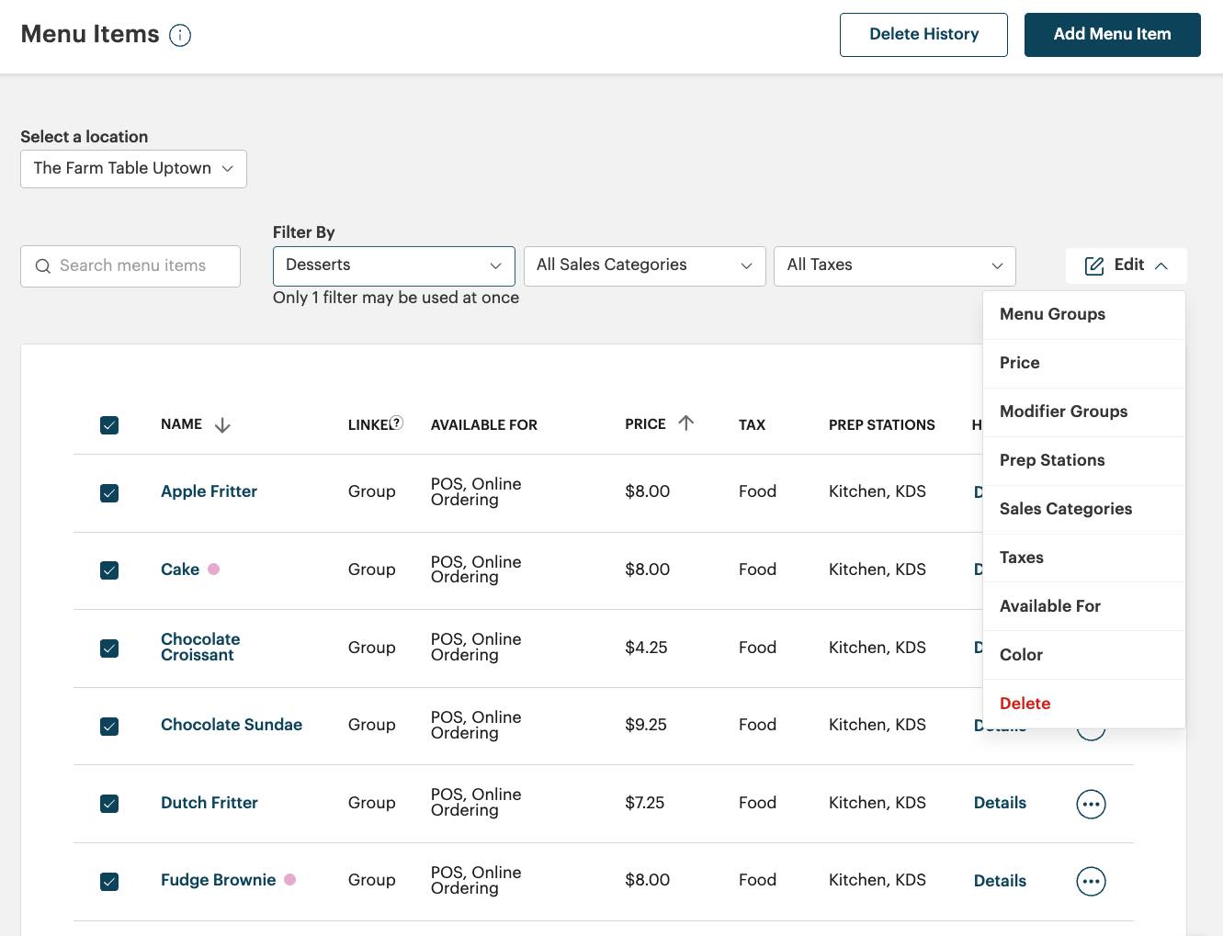1223x936 pixels.
Task: Open the All Sales Categories dropdown
Action: click(644, 265)
